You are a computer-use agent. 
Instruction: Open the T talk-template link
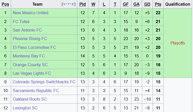pyautogui.click(x=69, y=4)
